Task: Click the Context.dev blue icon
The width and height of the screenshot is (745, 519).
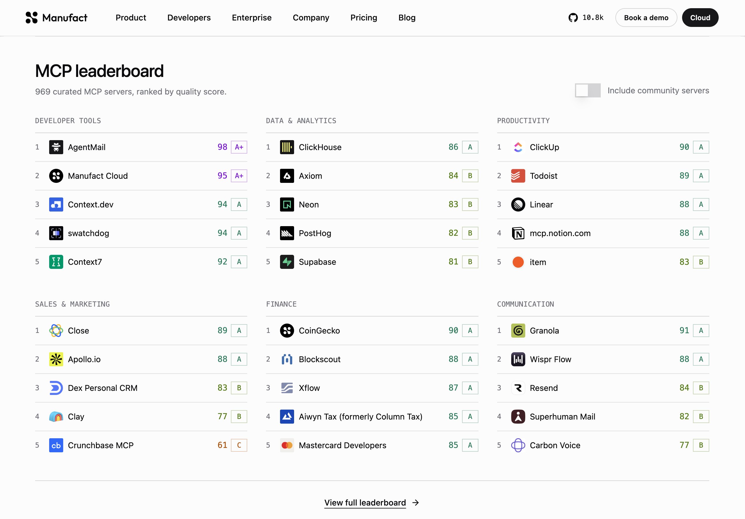Action: (x=56, y=204)
